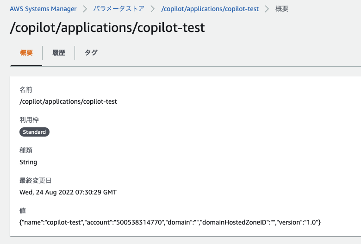Open the タグ tab
The width and height of the screenshot is (361, 244).
pos(91,53)
